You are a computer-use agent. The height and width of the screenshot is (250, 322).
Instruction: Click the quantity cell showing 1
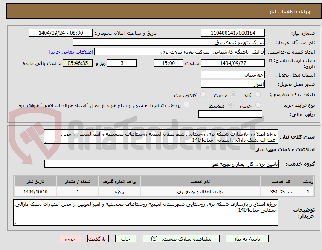(x=78, y=192)
